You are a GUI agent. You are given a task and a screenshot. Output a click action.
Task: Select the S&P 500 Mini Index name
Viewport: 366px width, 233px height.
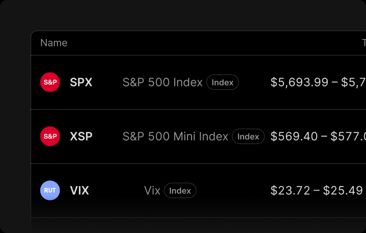click(175, 137)
